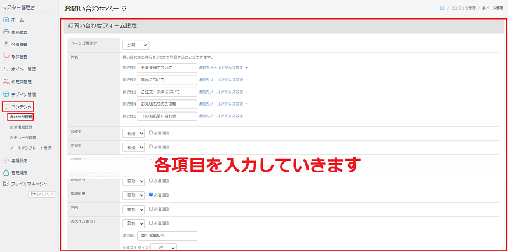Toggle 必須項目 checkbox above 都道府県 row

pos(151,180)
